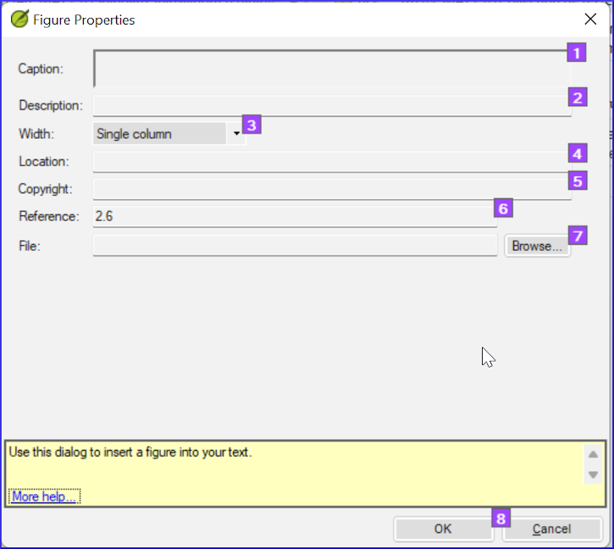Open the More help link
The height and width of the screenshot is (549, 614).
point(44,496)
